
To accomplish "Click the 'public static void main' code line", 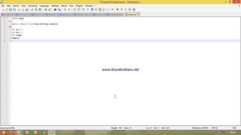I will click(35, 24).
